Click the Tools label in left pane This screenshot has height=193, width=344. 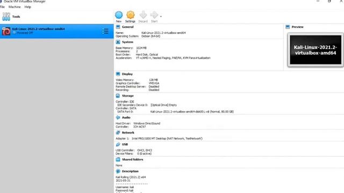coord(16,17)
